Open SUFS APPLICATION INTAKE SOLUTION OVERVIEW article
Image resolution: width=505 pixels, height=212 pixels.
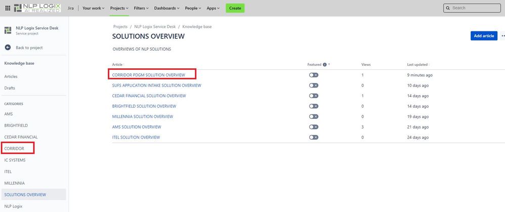coord(156,86)
